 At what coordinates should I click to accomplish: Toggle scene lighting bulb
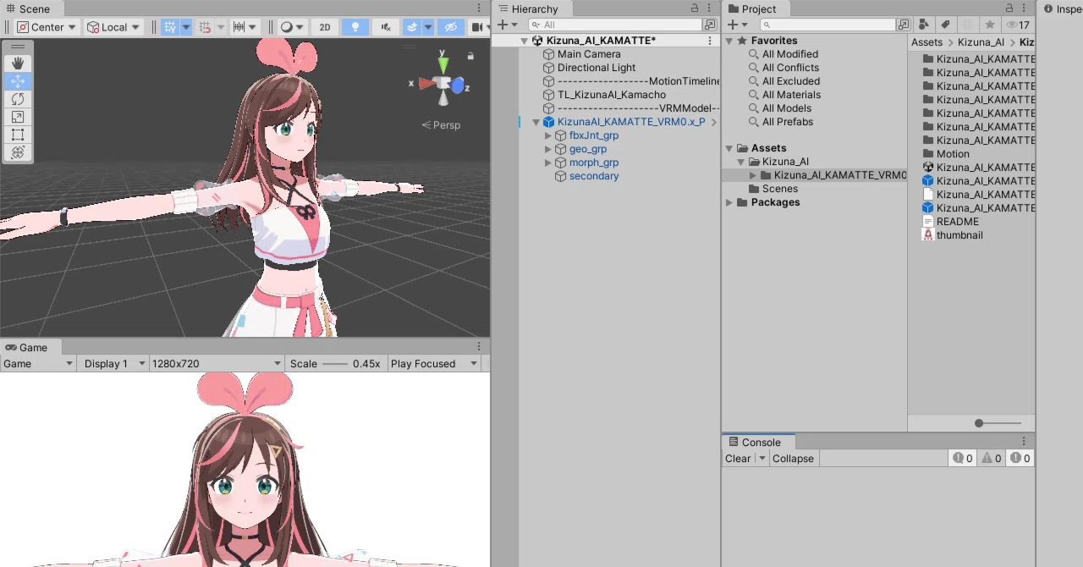tap(355, 27)
